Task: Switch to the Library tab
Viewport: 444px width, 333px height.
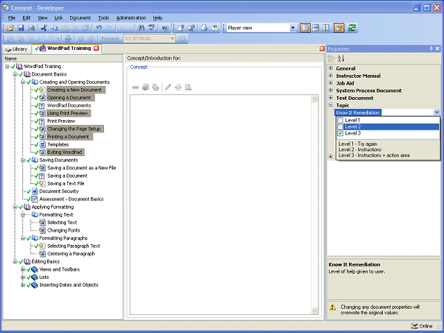Action: pos(17,49)
